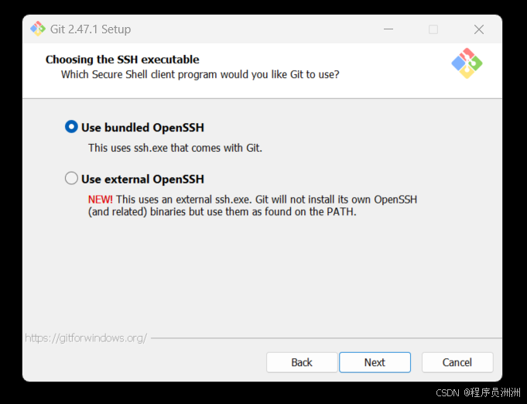Go back to the previous setup page
Viewport: 527px width, 404px height.
click(x=302, y=362)
